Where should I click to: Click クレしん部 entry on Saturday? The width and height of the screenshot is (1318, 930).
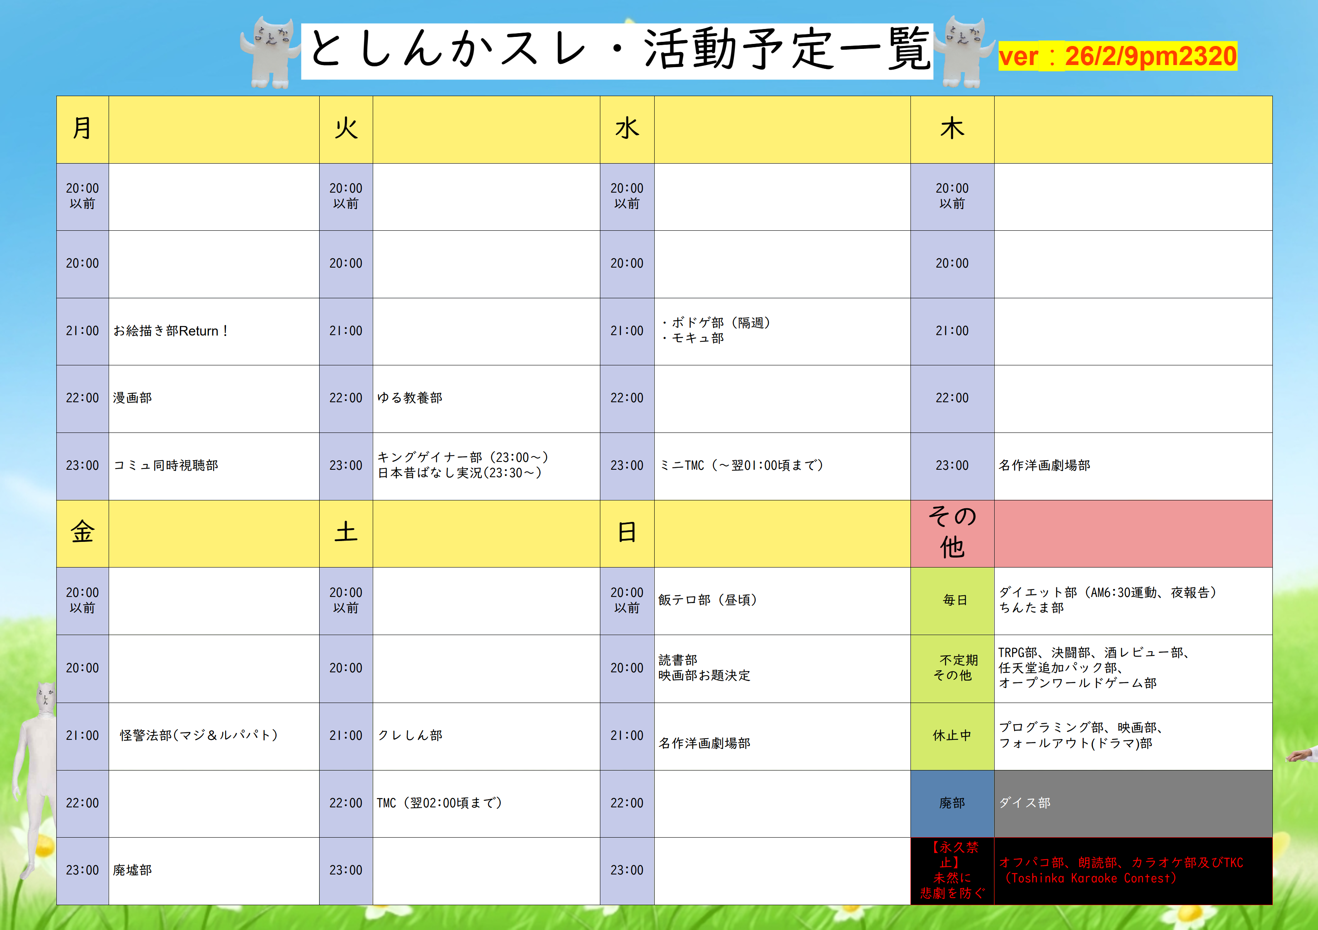409,736
